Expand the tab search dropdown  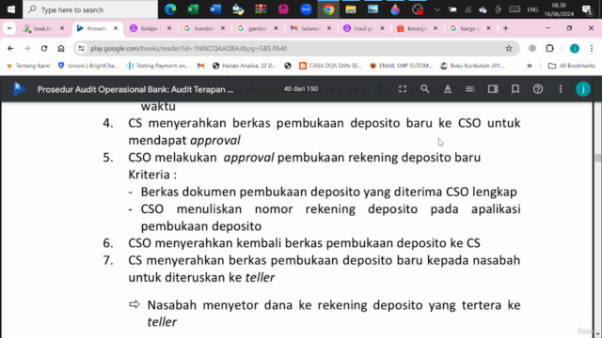(9, 28)
